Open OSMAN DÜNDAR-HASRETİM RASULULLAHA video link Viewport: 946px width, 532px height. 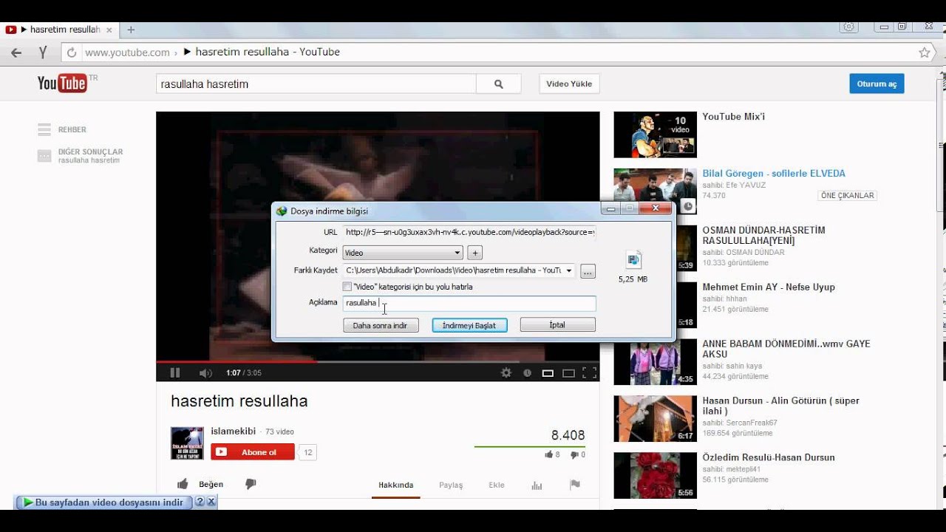[763, 236]
